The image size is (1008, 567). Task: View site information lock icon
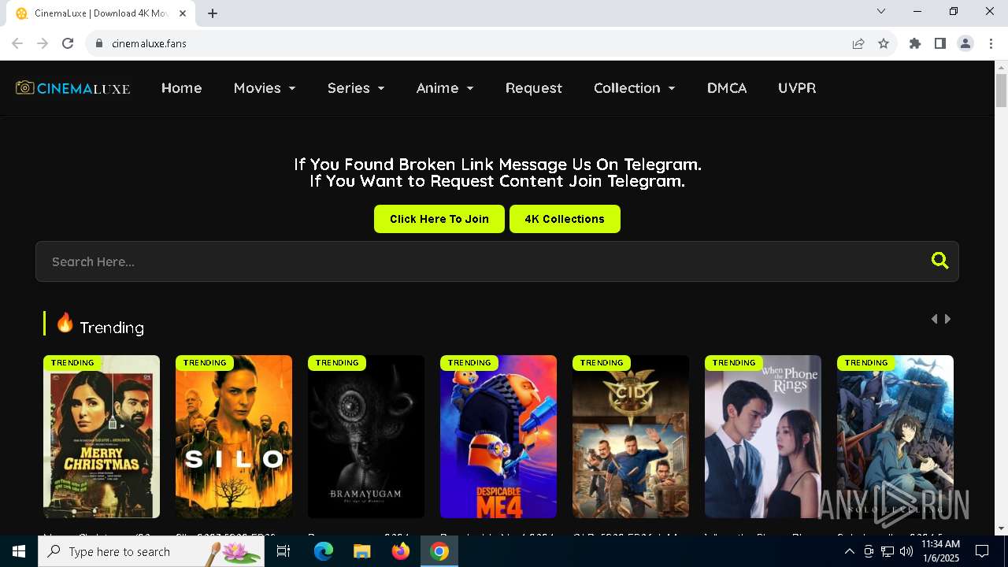pyautogui.click(x=99, y=43)
